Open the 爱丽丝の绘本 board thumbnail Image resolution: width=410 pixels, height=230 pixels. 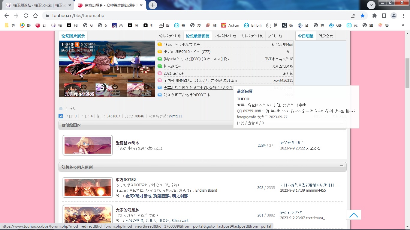[88, 145]
